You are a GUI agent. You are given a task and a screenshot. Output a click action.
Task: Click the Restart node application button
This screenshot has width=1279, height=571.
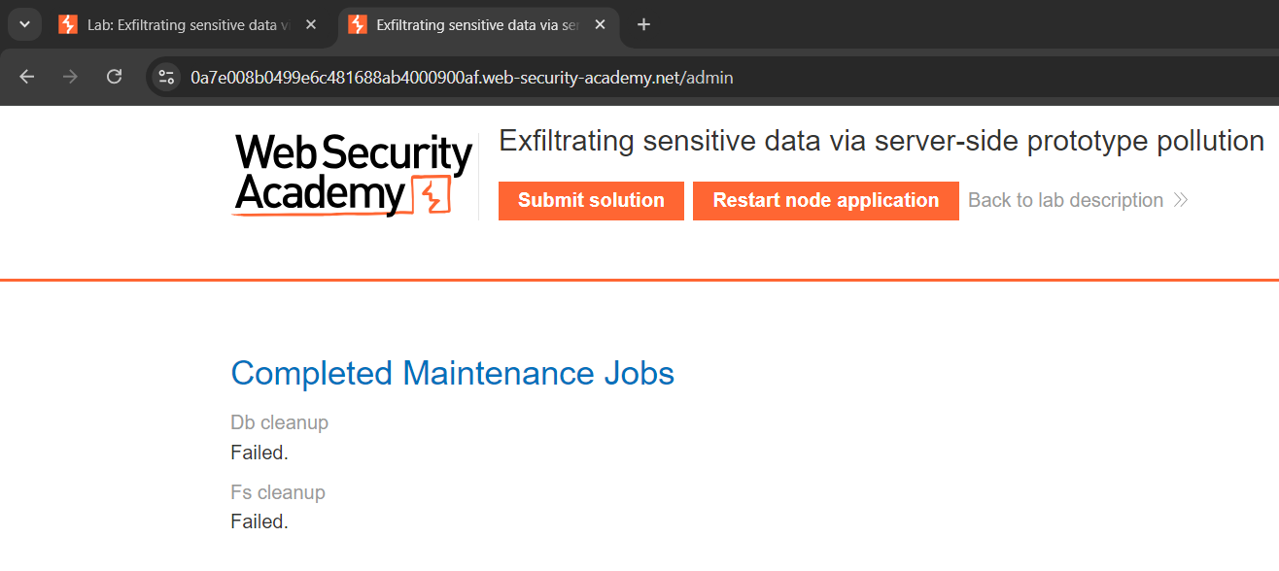tap(825, 201)
